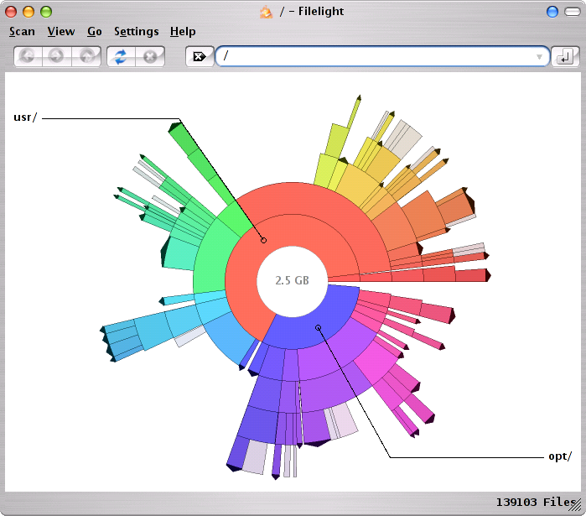Rescan with the blue refresh arrows icon
This screenshot has width=586, height=516.
pyautogui.click(x=122, y=56)
